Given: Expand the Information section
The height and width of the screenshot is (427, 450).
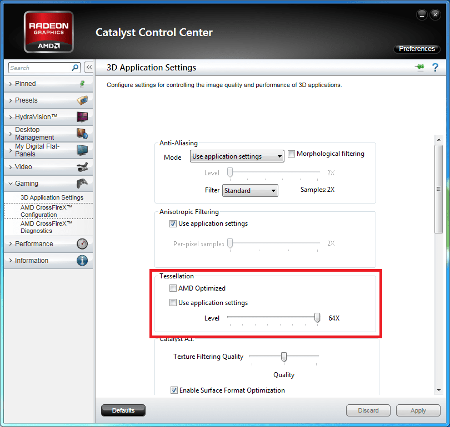Looking at the screenshot, I should (x=48, y=260).
